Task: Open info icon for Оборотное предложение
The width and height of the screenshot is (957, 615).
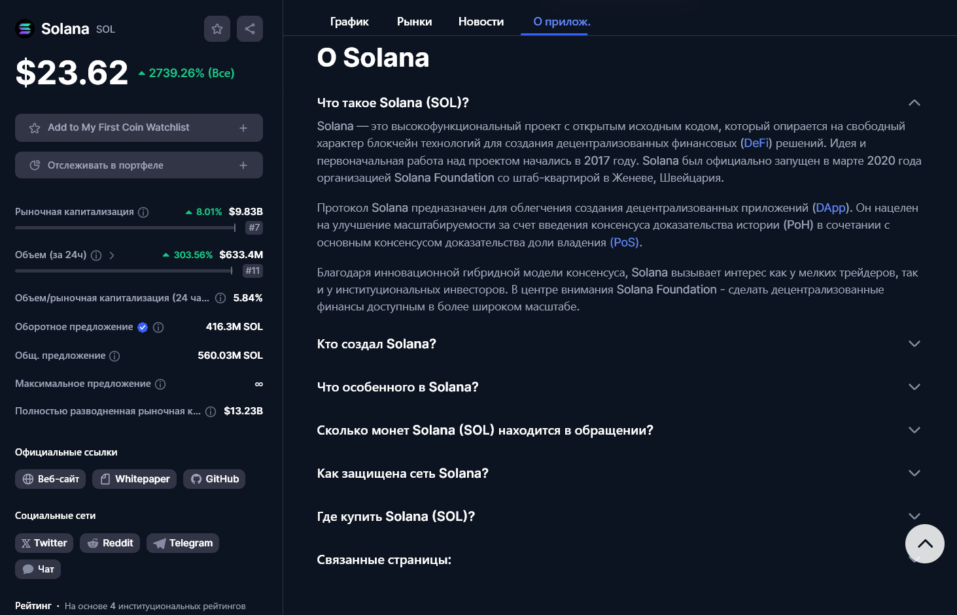Action: [x=158, y=327]
